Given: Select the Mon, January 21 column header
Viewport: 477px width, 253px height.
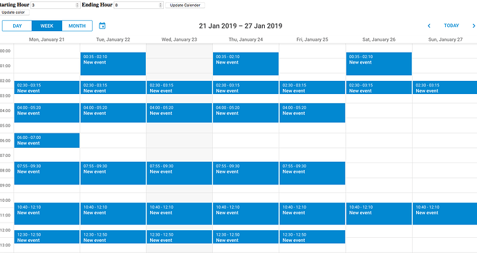Looking at the screenshot, I should point(46,39).
